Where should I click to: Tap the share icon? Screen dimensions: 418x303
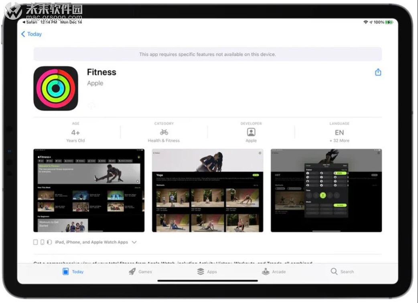(378, 72)
